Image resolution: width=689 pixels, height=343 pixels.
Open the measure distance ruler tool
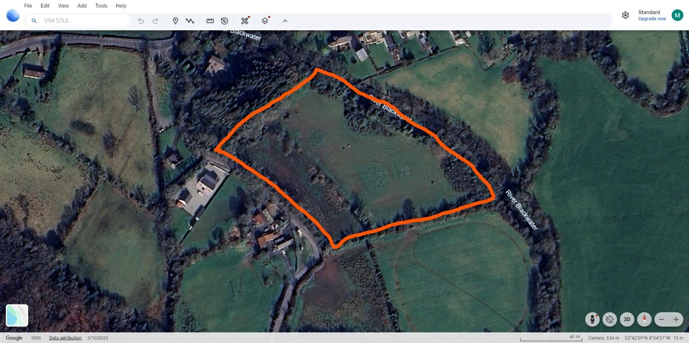(210, 21)
